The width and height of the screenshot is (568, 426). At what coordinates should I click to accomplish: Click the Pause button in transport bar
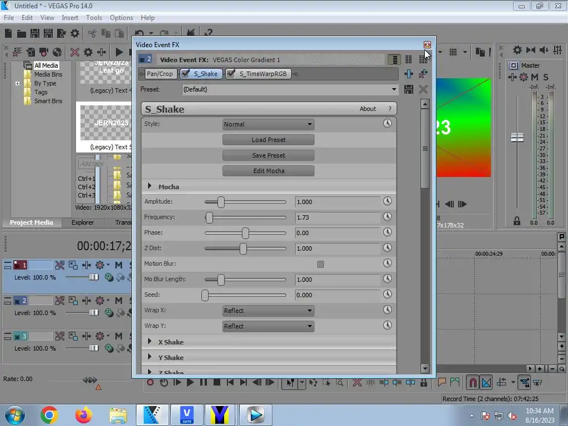point(204,382)
